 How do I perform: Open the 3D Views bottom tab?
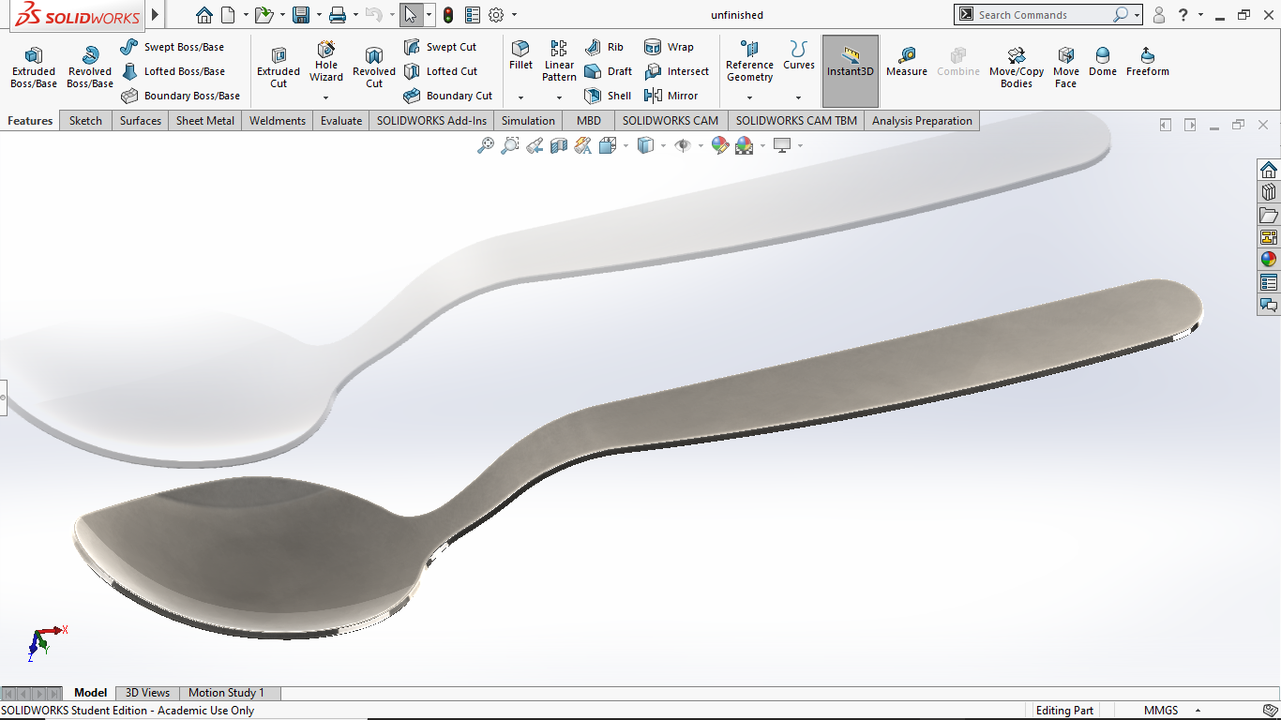148,693
